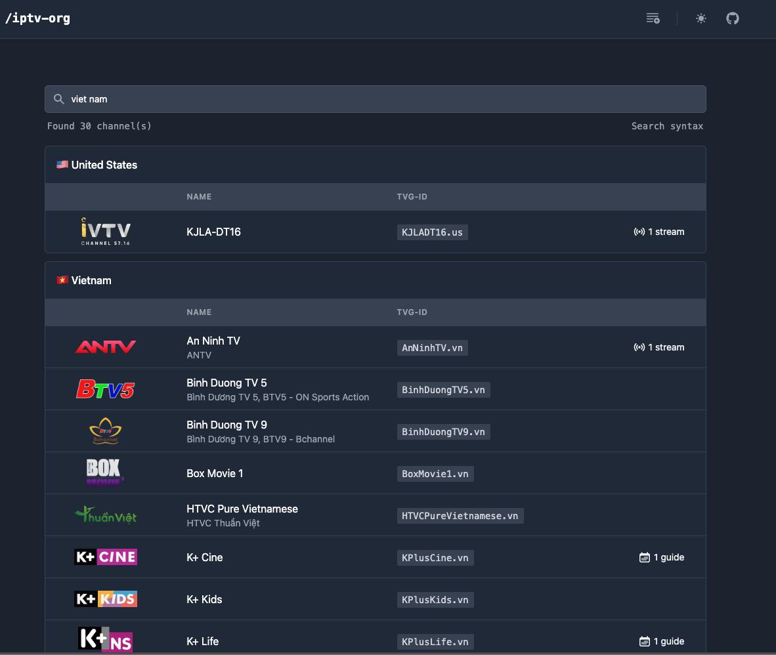
Task: Click the K+ NS logo
Action: click(106, 639)
